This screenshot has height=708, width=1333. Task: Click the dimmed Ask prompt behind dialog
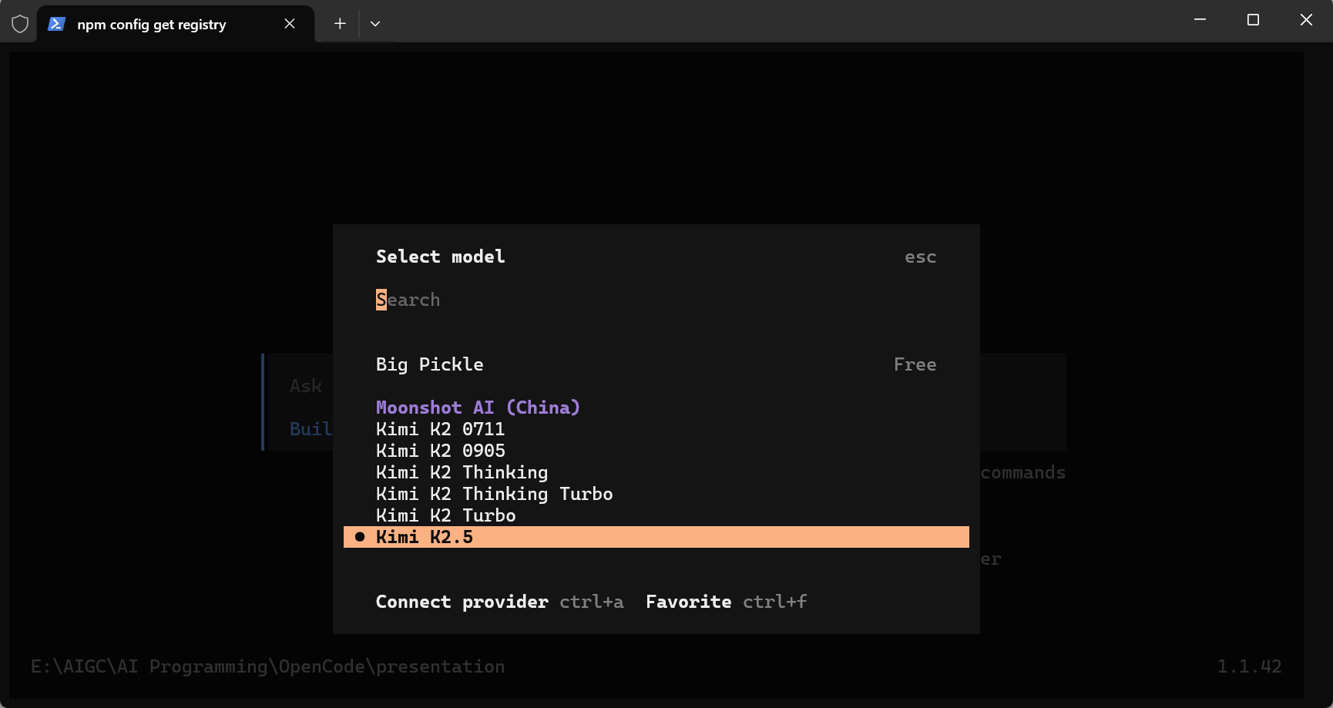[x=306, y=386]
